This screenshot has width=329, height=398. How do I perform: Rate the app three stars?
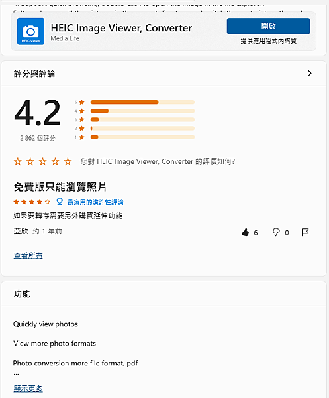click(x=42, y=161)
